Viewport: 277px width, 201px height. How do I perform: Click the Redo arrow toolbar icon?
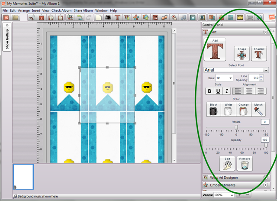pyautogui.click(x=89, y=17)
